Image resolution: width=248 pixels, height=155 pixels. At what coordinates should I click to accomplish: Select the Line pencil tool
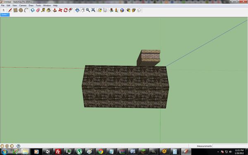tap(10, 10)
